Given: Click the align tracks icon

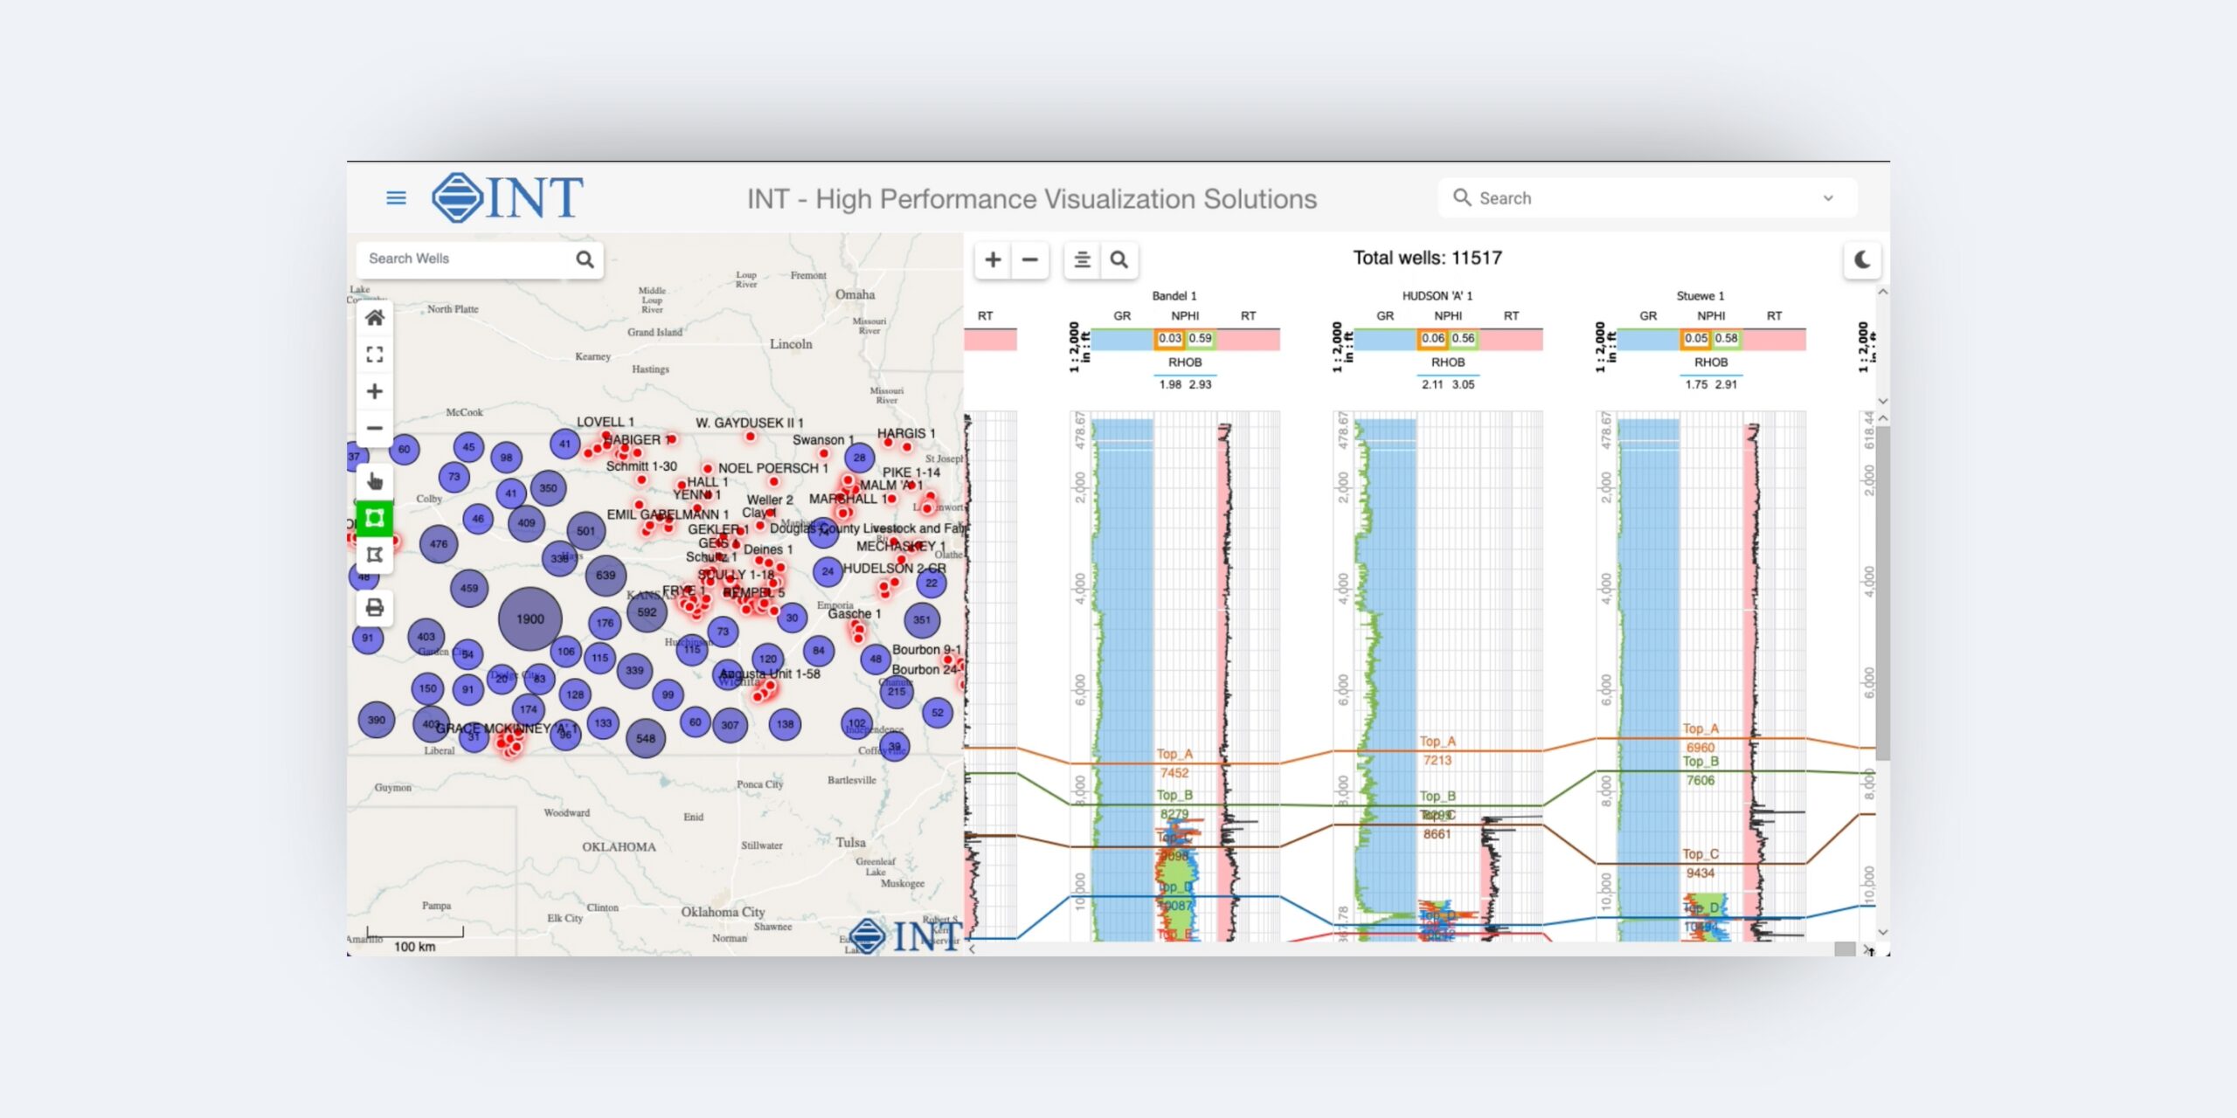Looking at the screenshot, I should click(x=1082, y=259).
